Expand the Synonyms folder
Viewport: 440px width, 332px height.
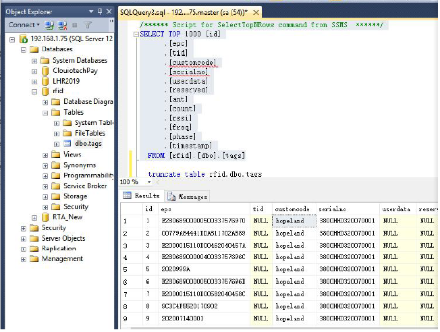(45, 166)
